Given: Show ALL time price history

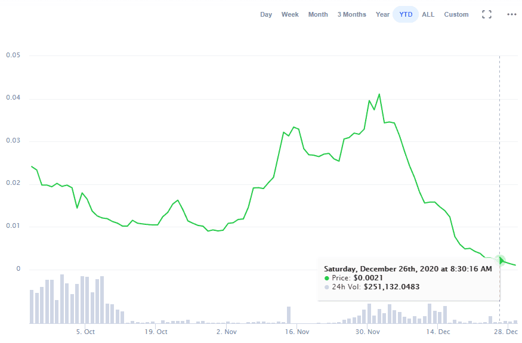Looking at the screenshot, I should 428,14.
